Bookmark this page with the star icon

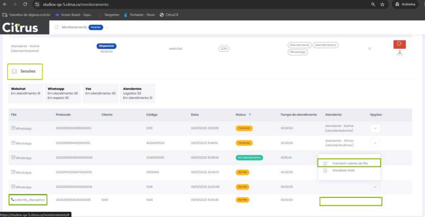(x=382, y=5)
